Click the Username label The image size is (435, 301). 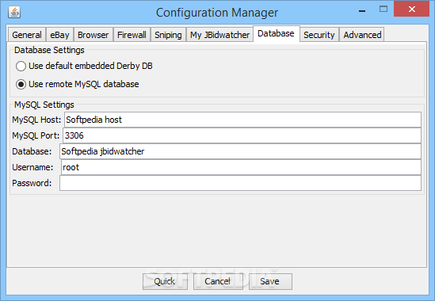pyautogui.click(x=32, y=167)
